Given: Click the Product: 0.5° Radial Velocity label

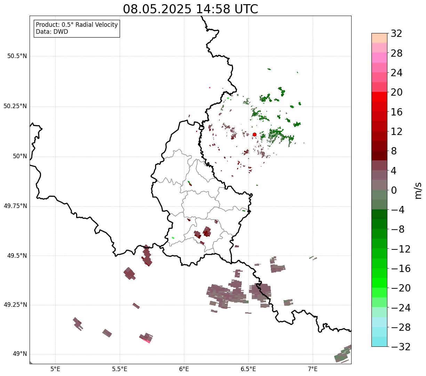Looking at the screenshot, I should [77, 25].
